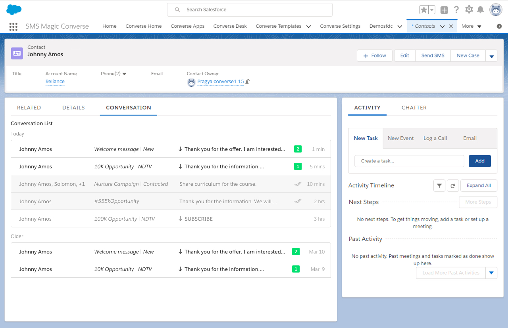Click the Salesforce cloud logo
508x328 pixels.
pos(14,10)
